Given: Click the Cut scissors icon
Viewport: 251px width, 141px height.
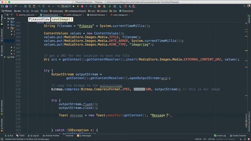Looking at the screenshot, I should pos(25,6).
